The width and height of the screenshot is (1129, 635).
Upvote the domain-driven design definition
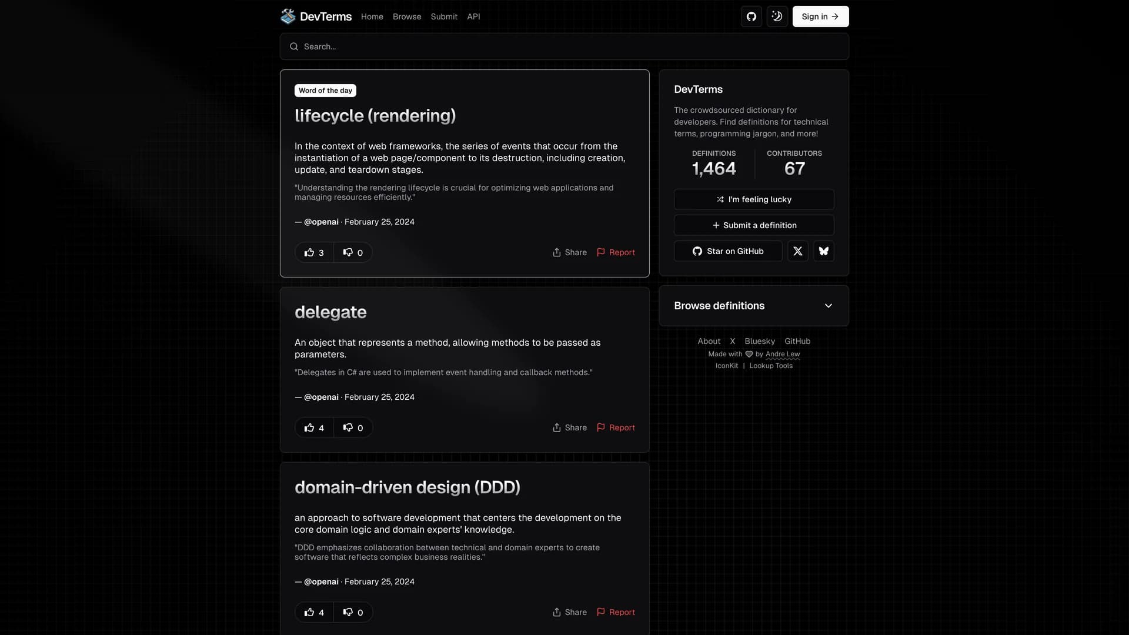pos(314,612)
